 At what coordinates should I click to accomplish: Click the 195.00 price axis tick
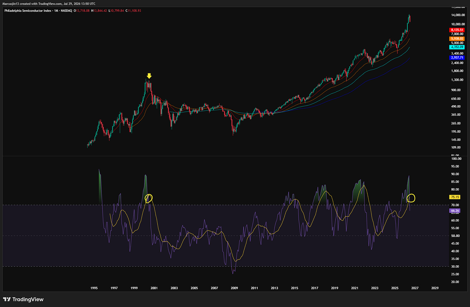pyautogui.click(x=456, y=132)
